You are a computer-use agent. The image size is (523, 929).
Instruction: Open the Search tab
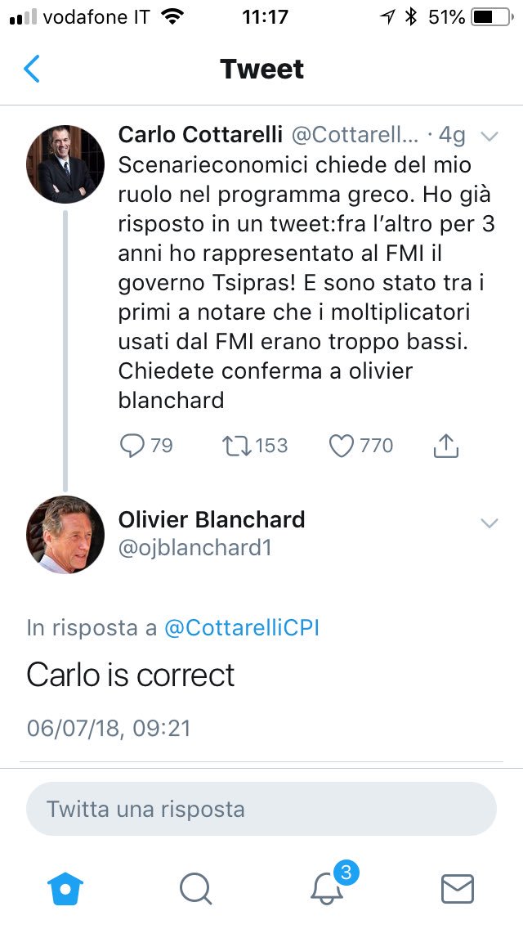tap(195, 887)
